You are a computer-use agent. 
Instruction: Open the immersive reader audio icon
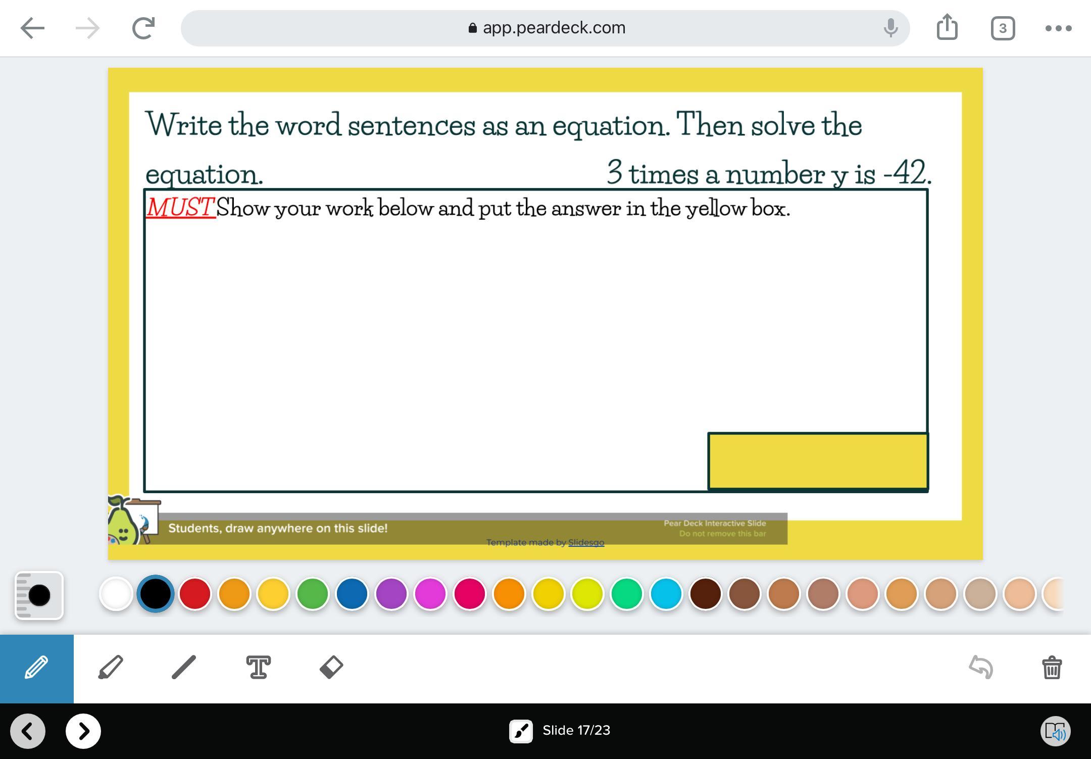click(x=1055, y=731)
